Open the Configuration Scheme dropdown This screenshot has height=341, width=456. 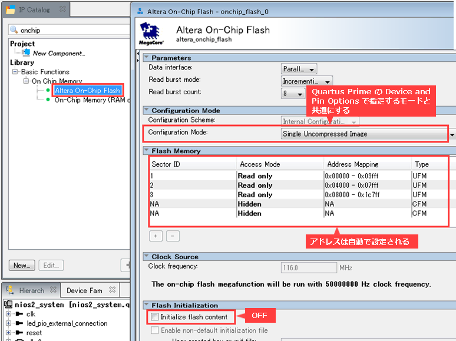pyautogui.click(x=320, y=121)
